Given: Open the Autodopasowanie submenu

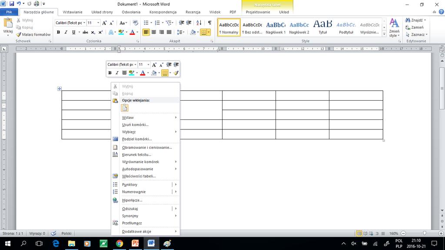Looking at the screenshot, I should 145,169.
